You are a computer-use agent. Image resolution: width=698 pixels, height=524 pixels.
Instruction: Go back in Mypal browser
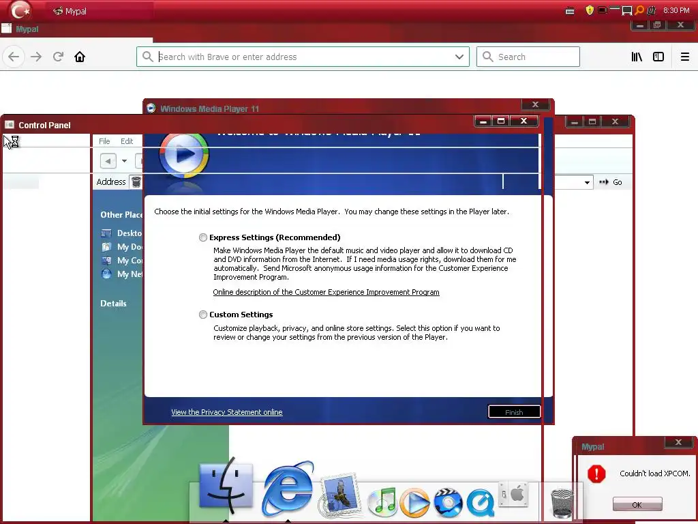tap(14, 57)
